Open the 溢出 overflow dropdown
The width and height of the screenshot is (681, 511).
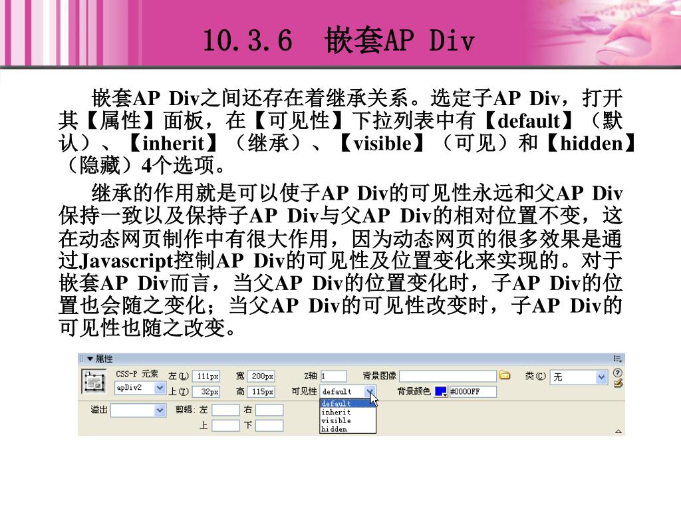pos(160,411)
